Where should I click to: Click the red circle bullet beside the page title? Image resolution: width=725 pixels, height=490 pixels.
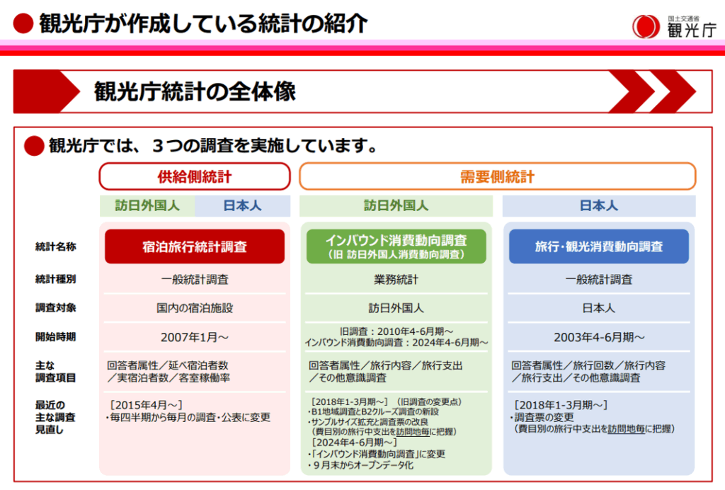(23, 24)
